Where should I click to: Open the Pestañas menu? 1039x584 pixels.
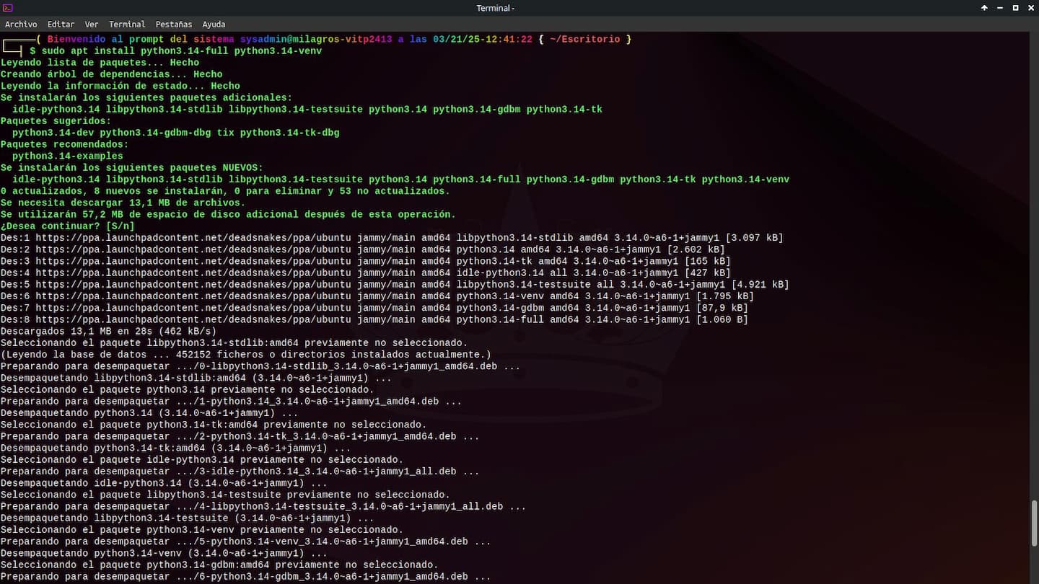point(174,25)
